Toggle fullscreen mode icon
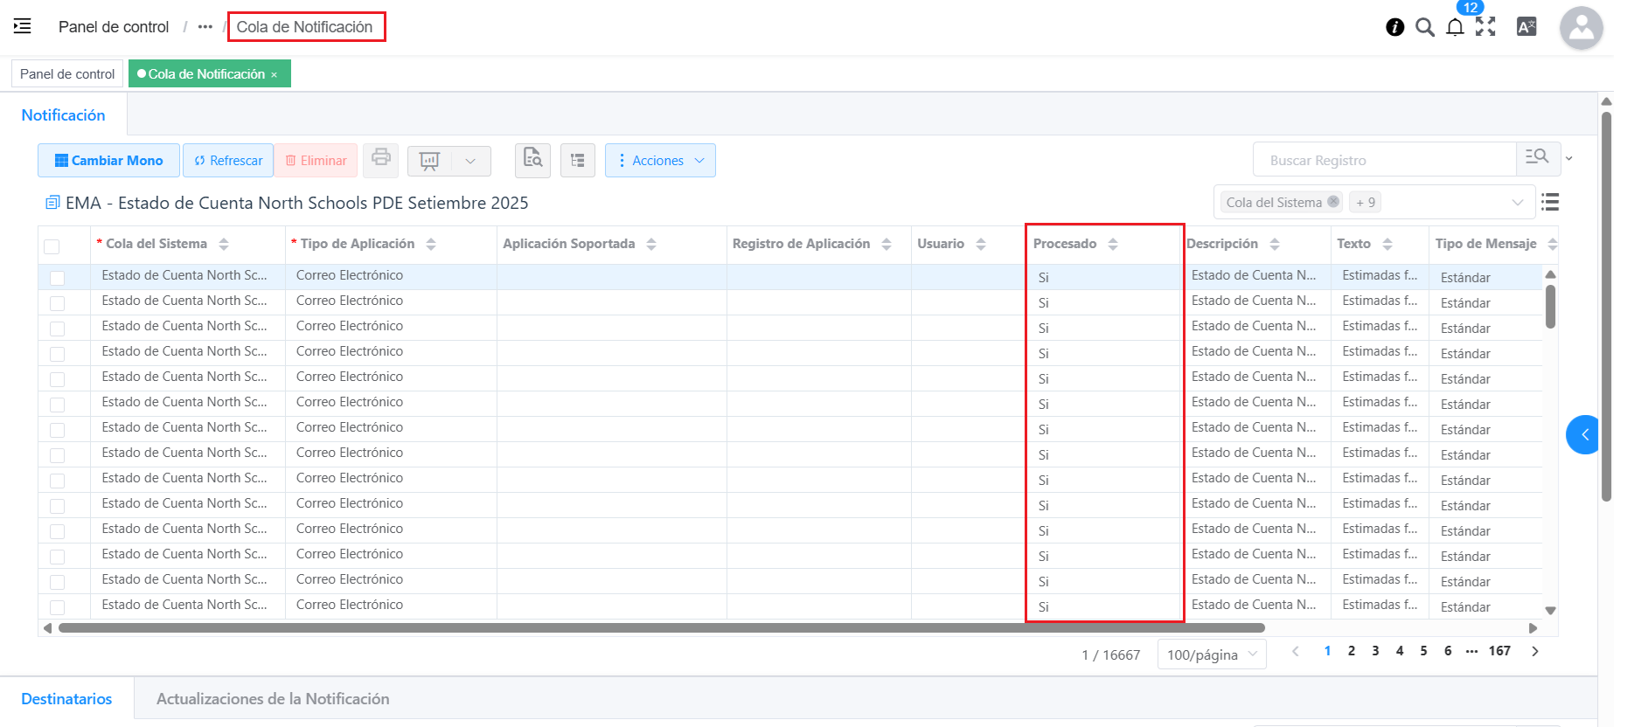 [x=1485, y=27]
